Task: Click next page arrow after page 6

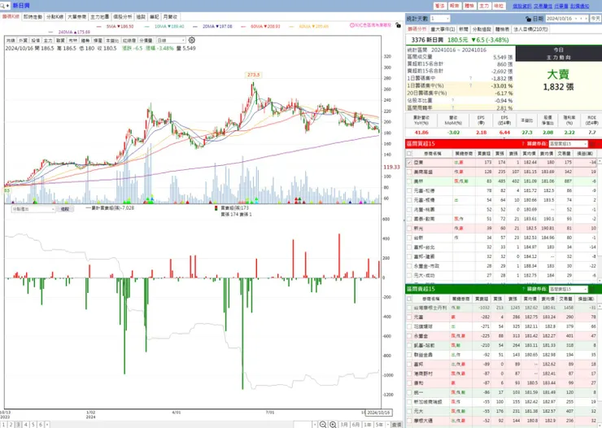Action: [47, 425]
